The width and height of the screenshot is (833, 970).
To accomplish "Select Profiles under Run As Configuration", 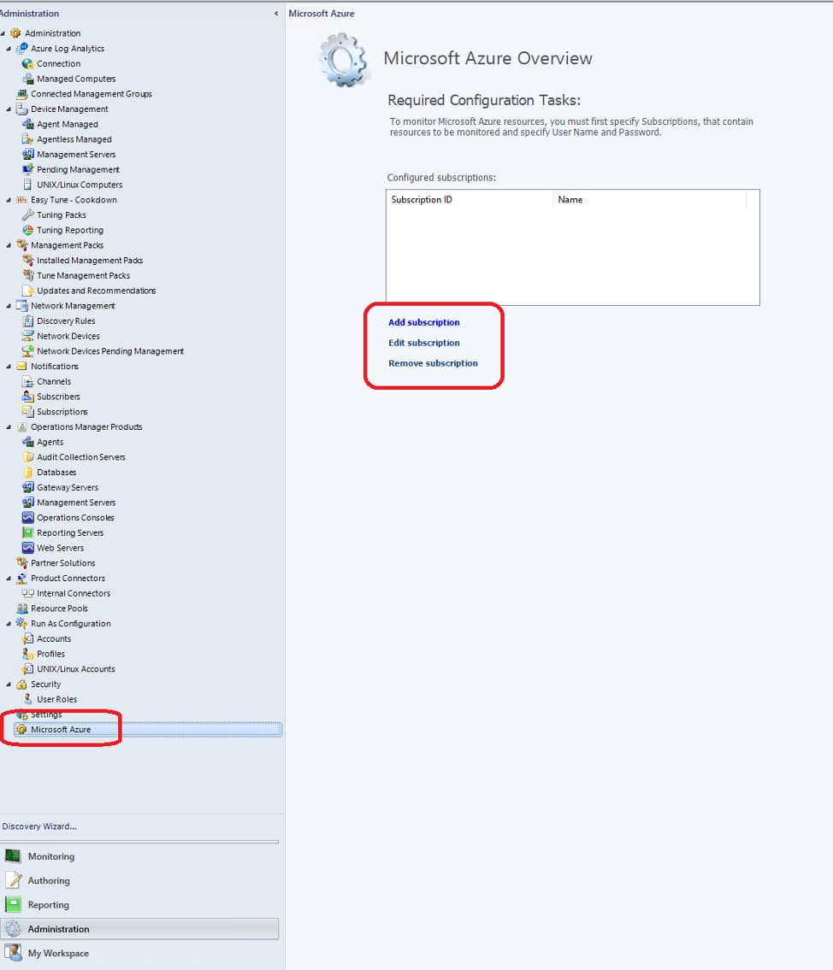I will (x=50, y=654).
